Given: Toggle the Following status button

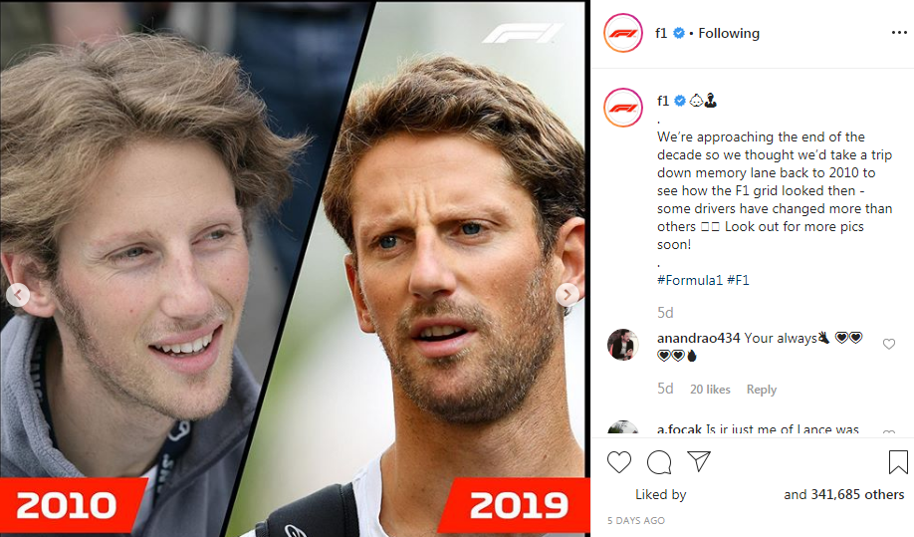Looking at the screenshot, I should (x=729, y=33).
